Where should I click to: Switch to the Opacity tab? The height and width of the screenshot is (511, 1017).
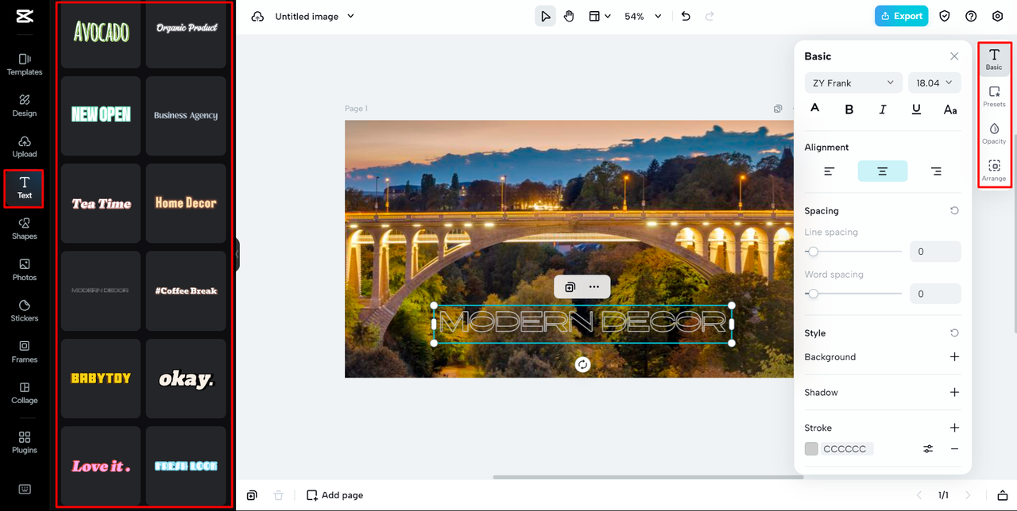point(994,133)
